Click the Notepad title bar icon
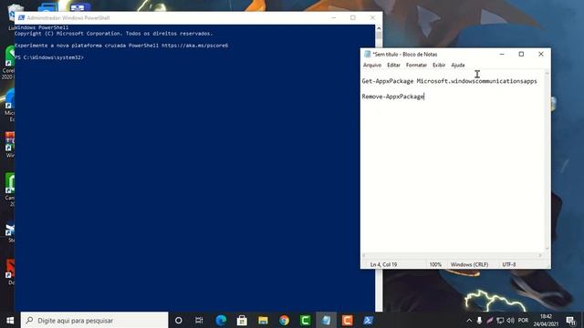The image size is (584, 328). pos(367,55)
